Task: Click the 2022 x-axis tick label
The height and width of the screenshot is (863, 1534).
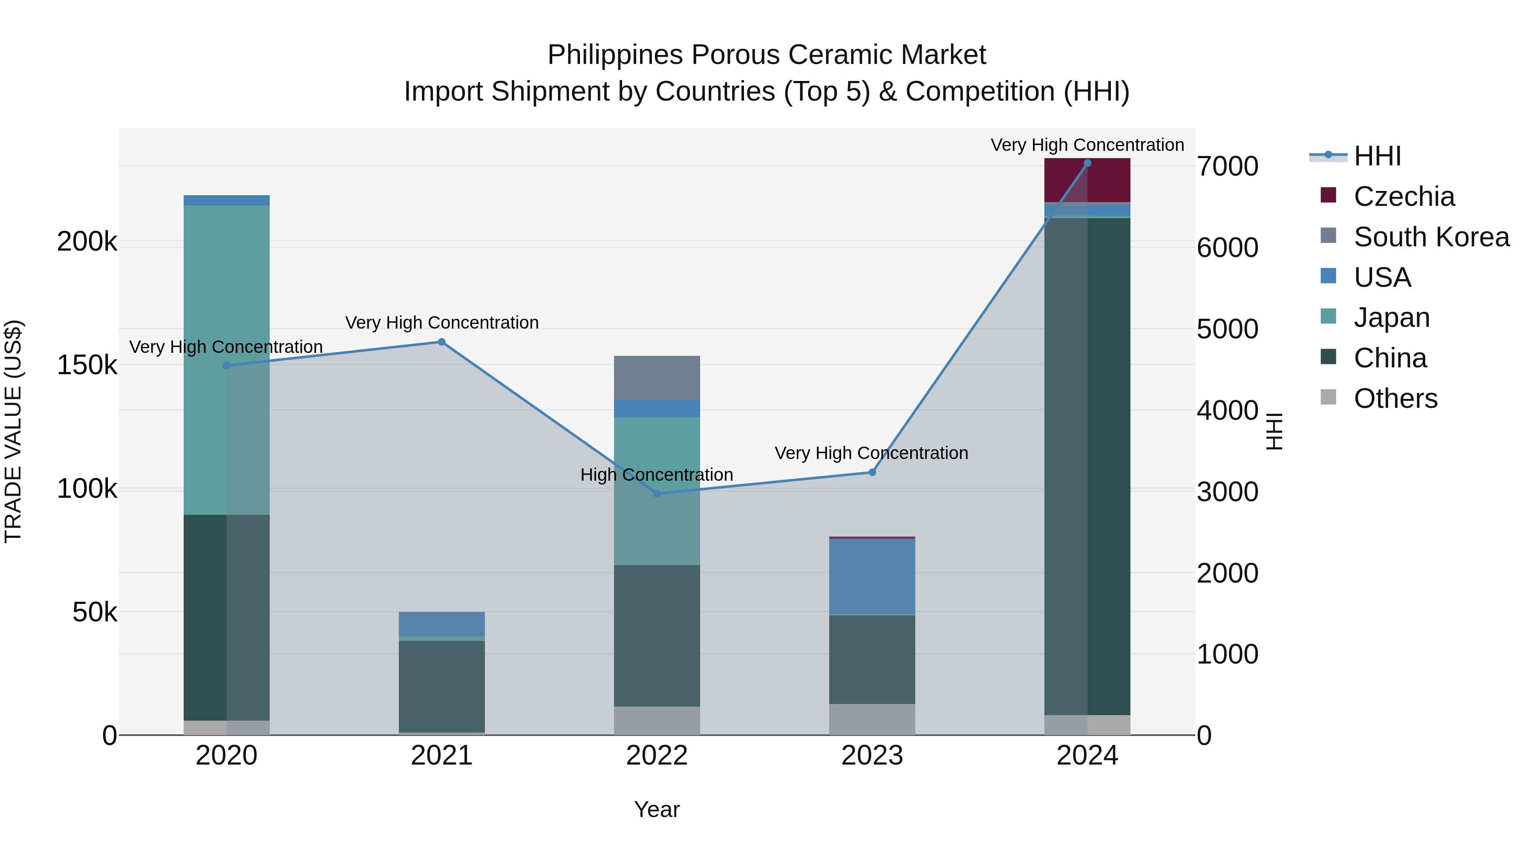Action: [x=657, y=756]
